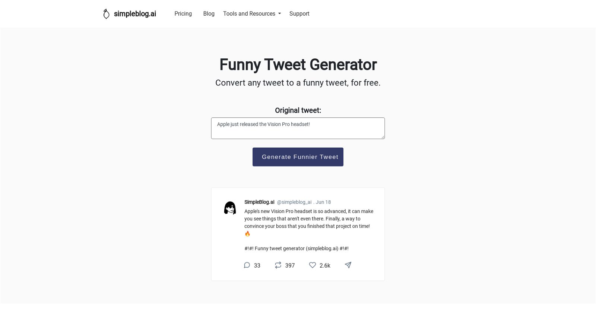Open the @simpleblog_ai profile link
Viewport: 596px width, 310px height.
tap(294, 202)
